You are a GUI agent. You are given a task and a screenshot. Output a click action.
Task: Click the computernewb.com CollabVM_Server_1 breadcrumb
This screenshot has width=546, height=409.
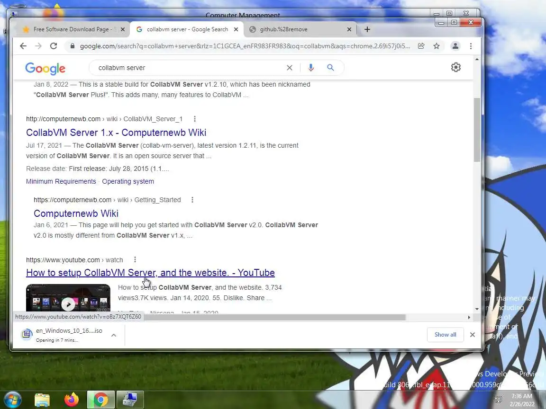click(104, 119)
